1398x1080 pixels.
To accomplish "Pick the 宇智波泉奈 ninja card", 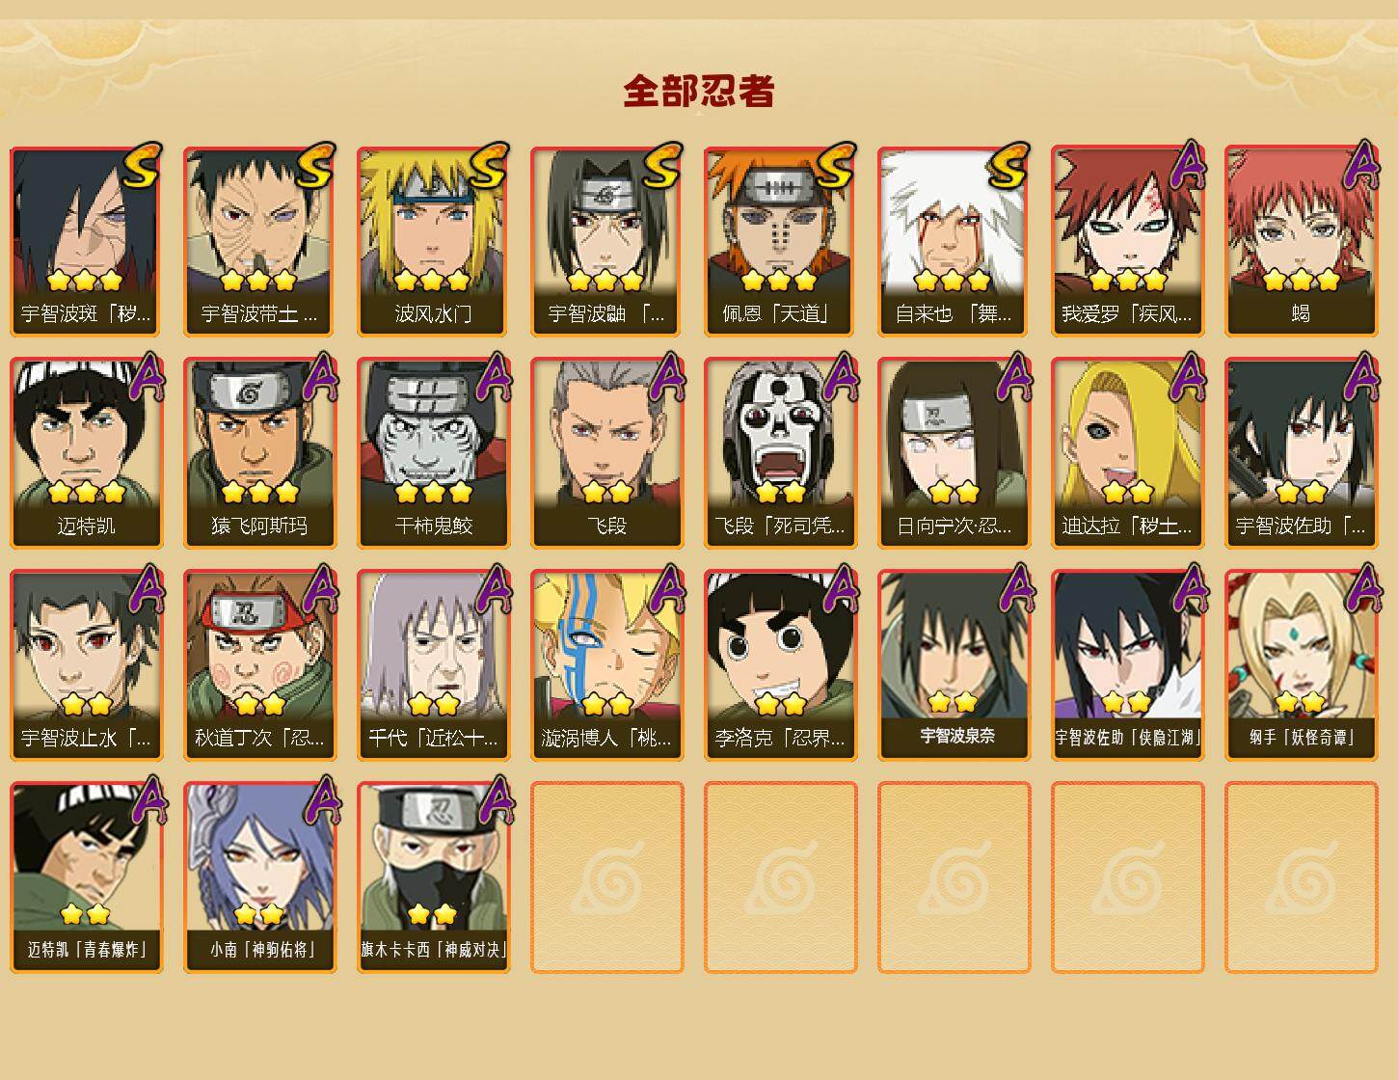I will click(954, 665).
